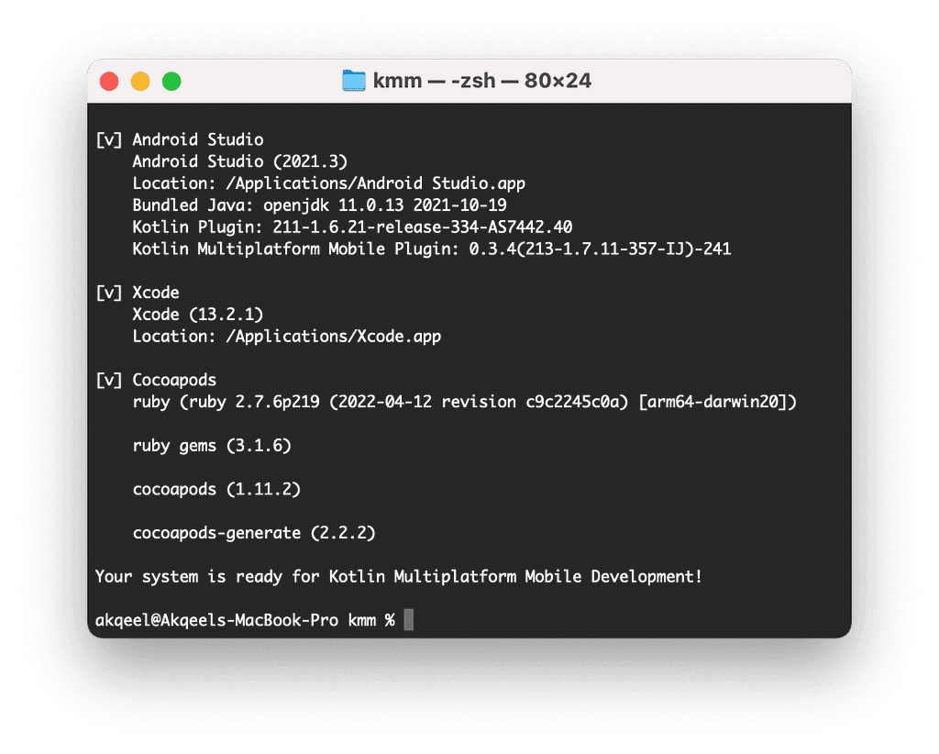
Task: Click the window title 'kmm — -zsh — 80×24'
Action: click(482, 80)
